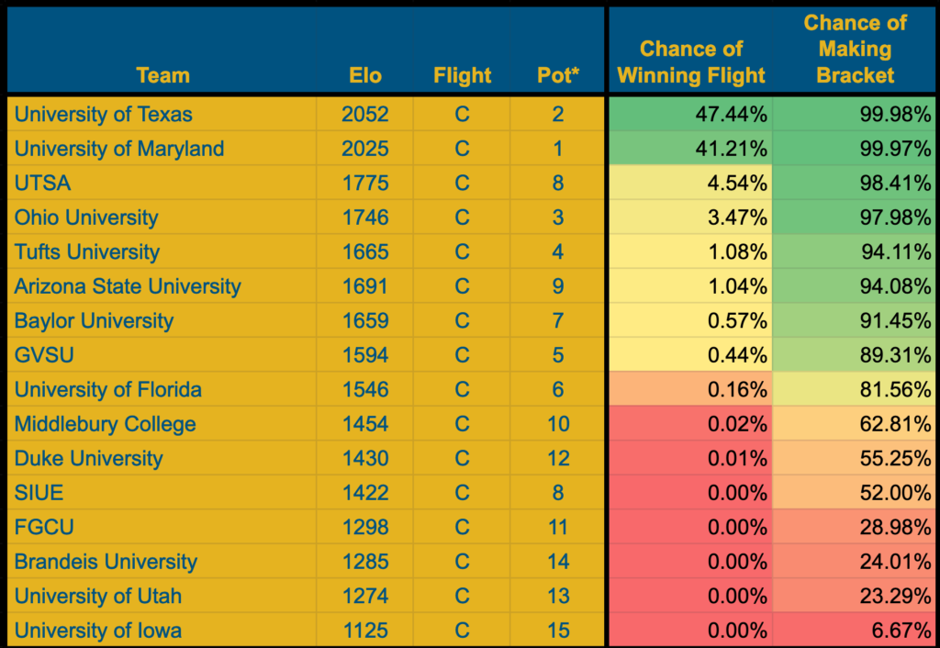940x648 pixels.
Task: Select Duke University's pot value 12
Action: pos(558,459)
